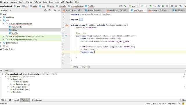The image size is (186, 105).
Task: Switch to activity_text_file.xml tab
Action: coord(117,10)
